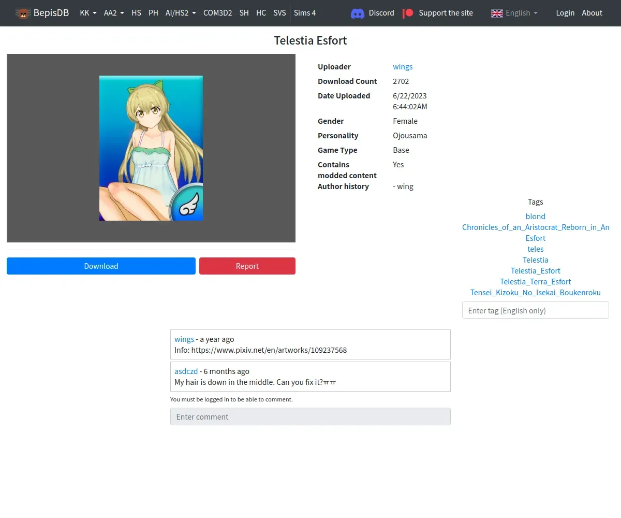Screen dimensions: 621x518
Task: Click the red Report button
Action: 247,266
